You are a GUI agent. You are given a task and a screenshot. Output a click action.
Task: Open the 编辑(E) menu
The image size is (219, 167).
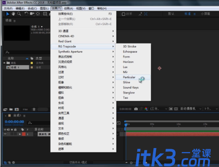tap(20, 9)
